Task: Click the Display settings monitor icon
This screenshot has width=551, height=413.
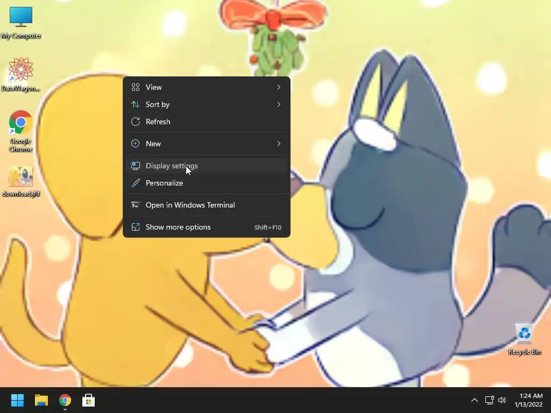Action: (x=135, y=166)
